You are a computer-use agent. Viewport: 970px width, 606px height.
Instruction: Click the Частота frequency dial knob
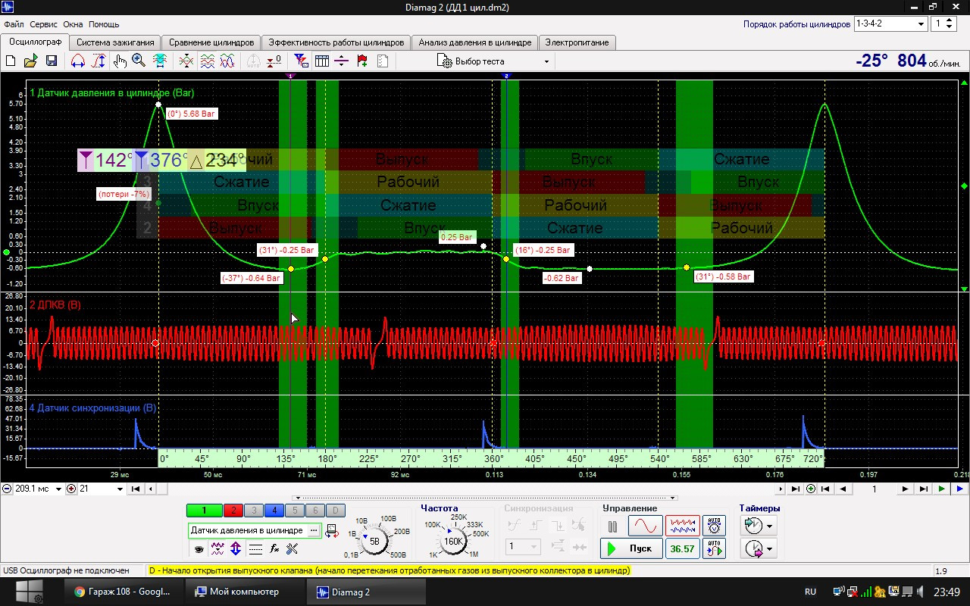pos(453,542)
